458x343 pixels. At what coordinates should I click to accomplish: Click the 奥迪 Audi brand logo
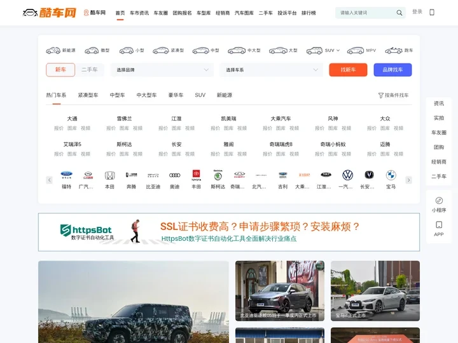[175, 175]
